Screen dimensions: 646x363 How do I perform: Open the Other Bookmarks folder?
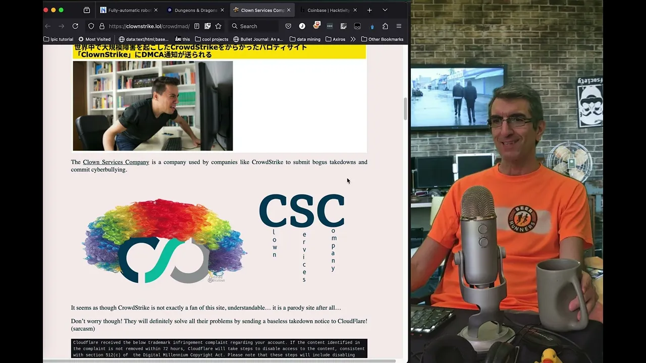(382, 39)
